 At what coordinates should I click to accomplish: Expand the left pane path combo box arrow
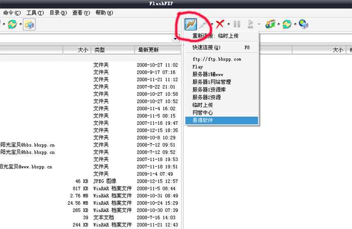pyautogui.click(x=175, y=39)
